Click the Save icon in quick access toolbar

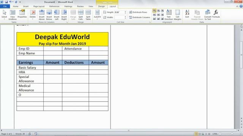[x=6, y=2]
